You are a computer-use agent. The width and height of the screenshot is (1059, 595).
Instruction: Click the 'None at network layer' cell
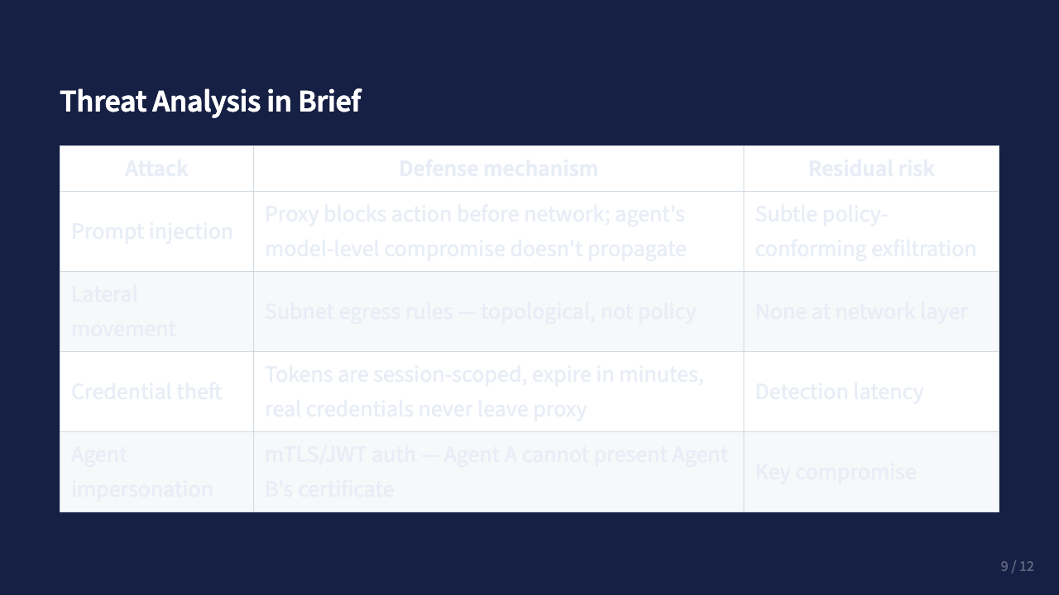coord(861,312)
